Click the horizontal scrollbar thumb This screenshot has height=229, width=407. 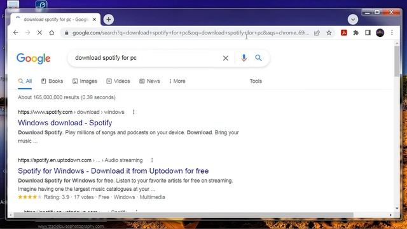tap(184, 215)
